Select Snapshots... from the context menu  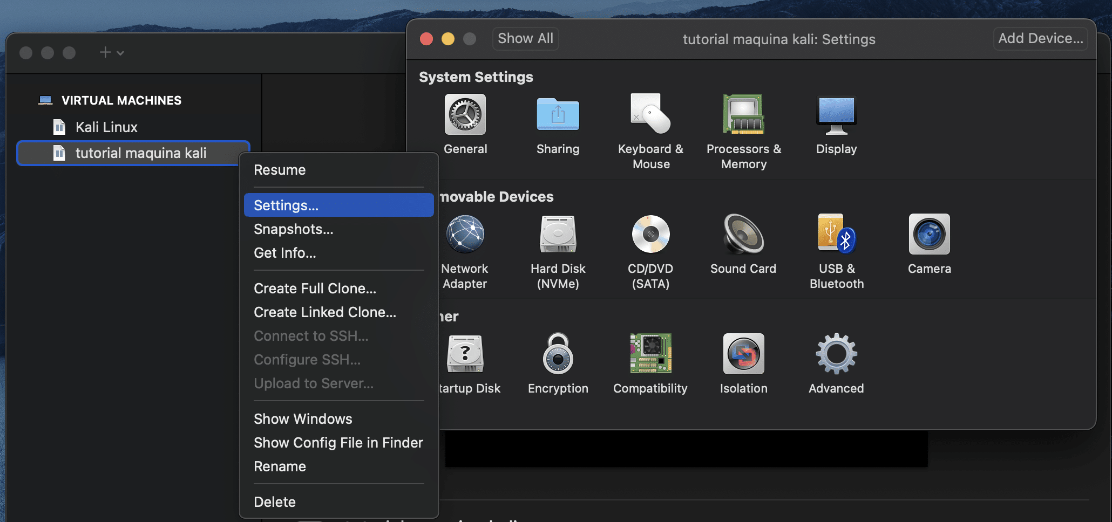(x=293, y=229)
